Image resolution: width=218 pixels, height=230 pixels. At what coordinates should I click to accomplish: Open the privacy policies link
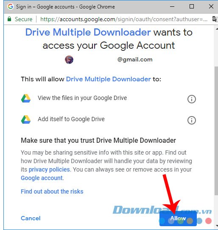[49, 169]
